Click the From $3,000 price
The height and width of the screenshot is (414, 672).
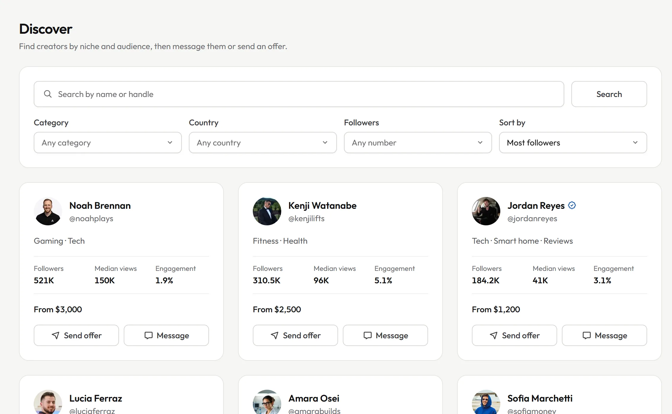click(58, 309)
